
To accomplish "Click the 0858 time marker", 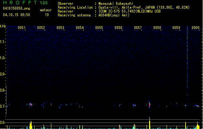I will coord(157,28).
